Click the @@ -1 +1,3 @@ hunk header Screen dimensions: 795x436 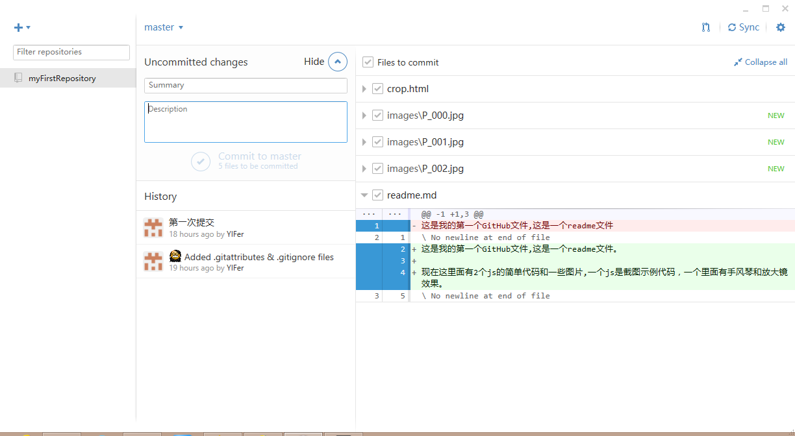click(452, 214)
